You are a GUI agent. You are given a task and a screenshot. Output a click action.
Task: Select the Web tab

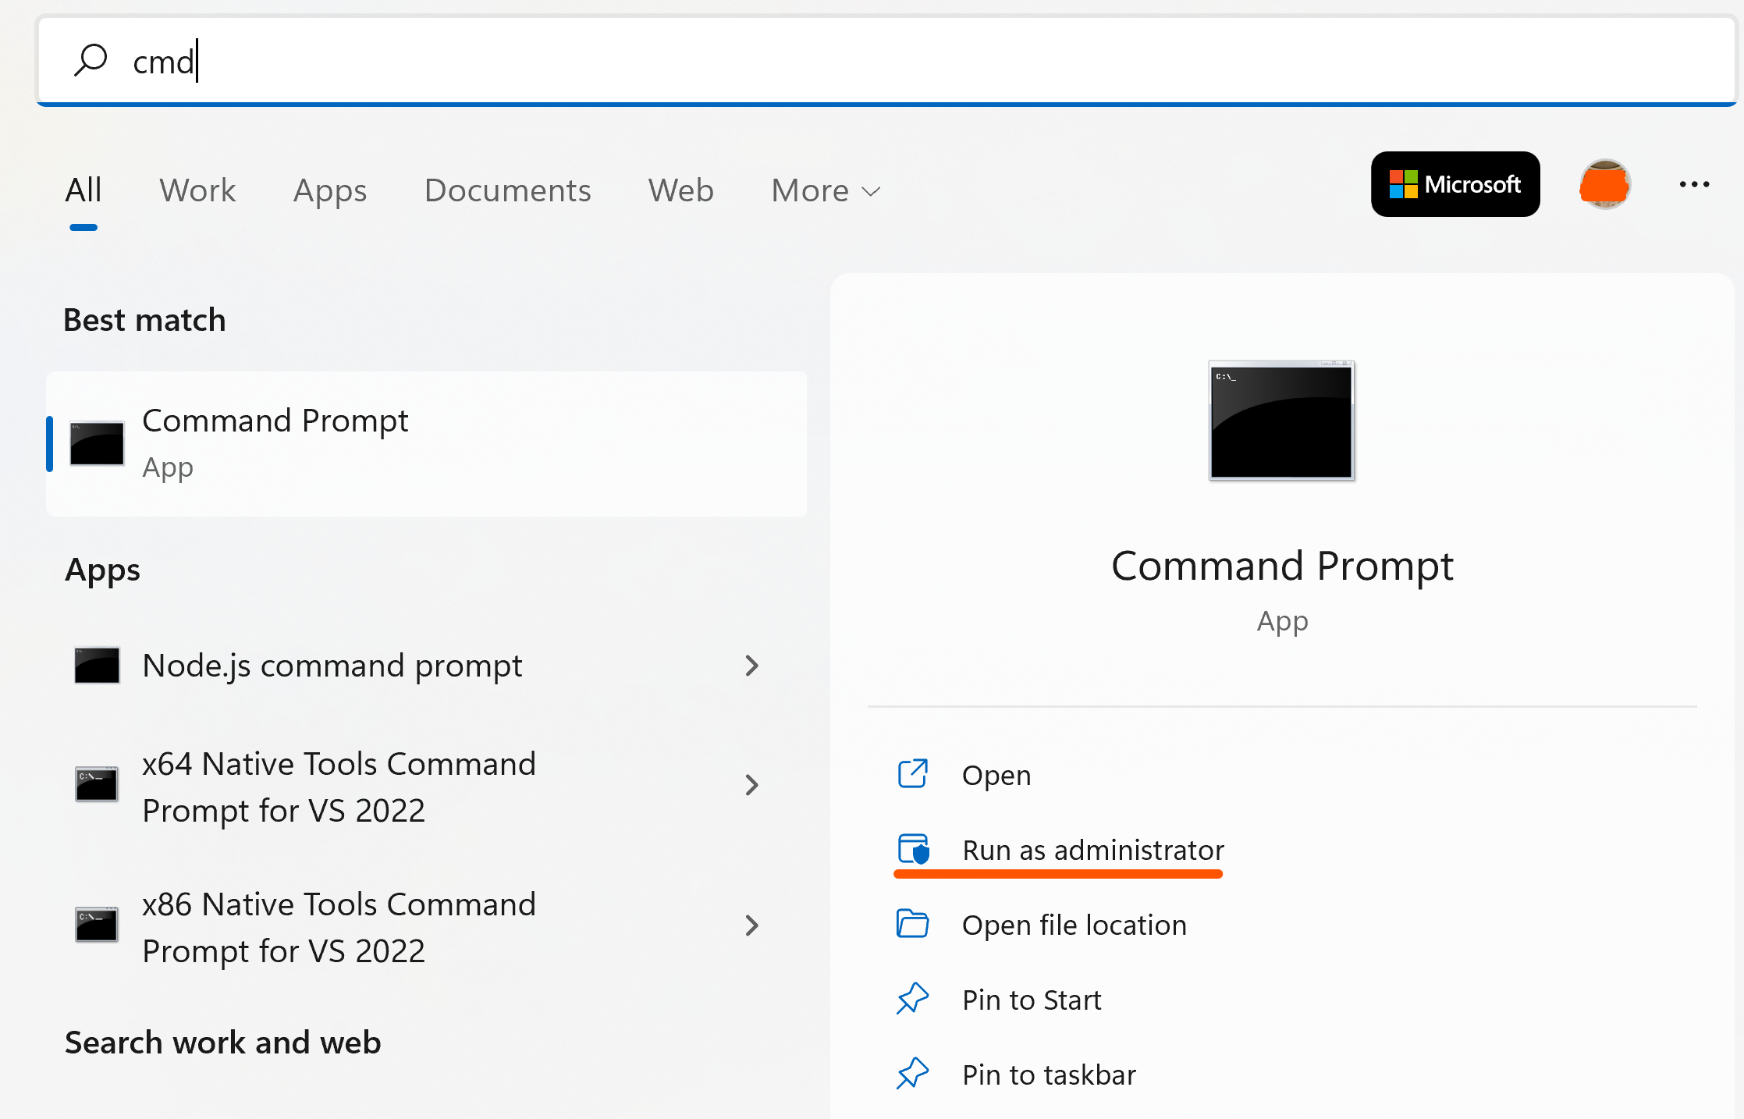(x=680, y=191)
